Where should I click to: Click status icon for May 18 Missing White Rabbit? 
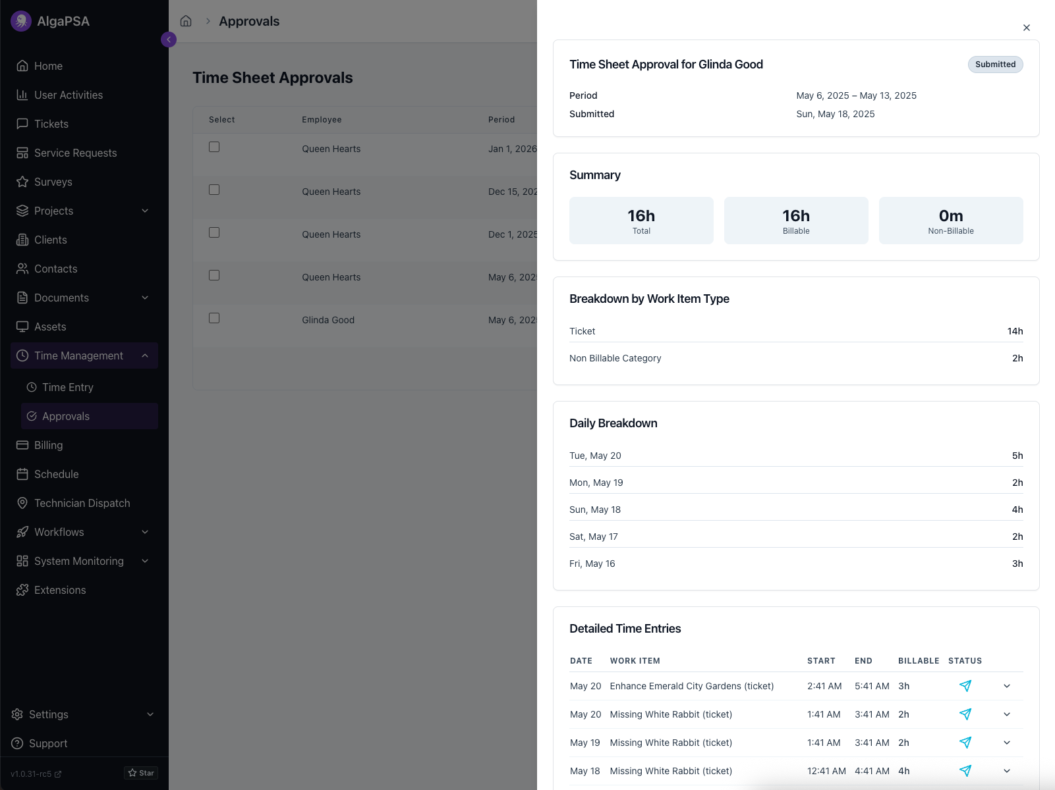(965, 771)
